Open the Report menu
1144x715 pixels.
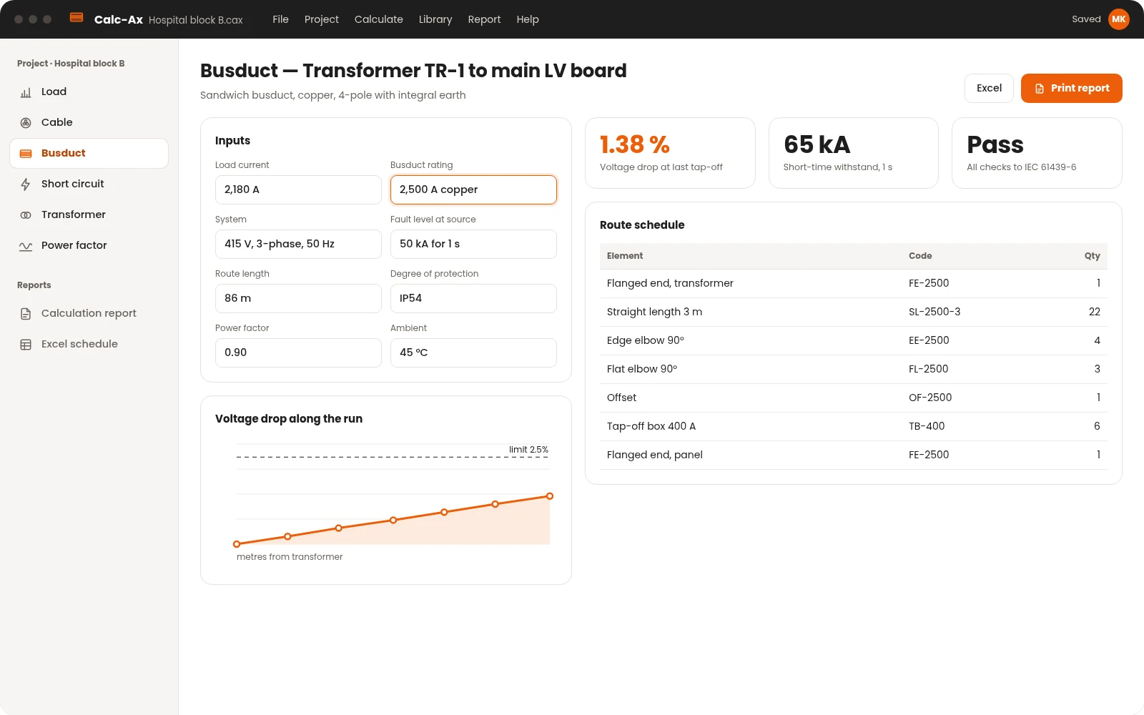(x=484, y=19)
